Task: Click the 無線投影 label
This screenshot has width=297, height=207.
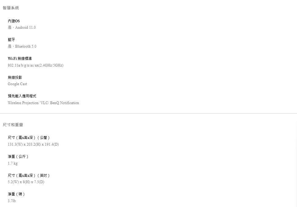Action: pos(15,77)
